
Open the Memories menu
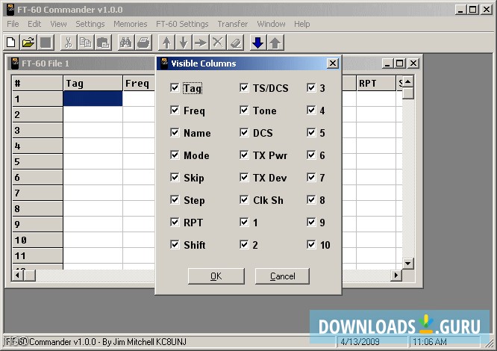pos(131,24)
